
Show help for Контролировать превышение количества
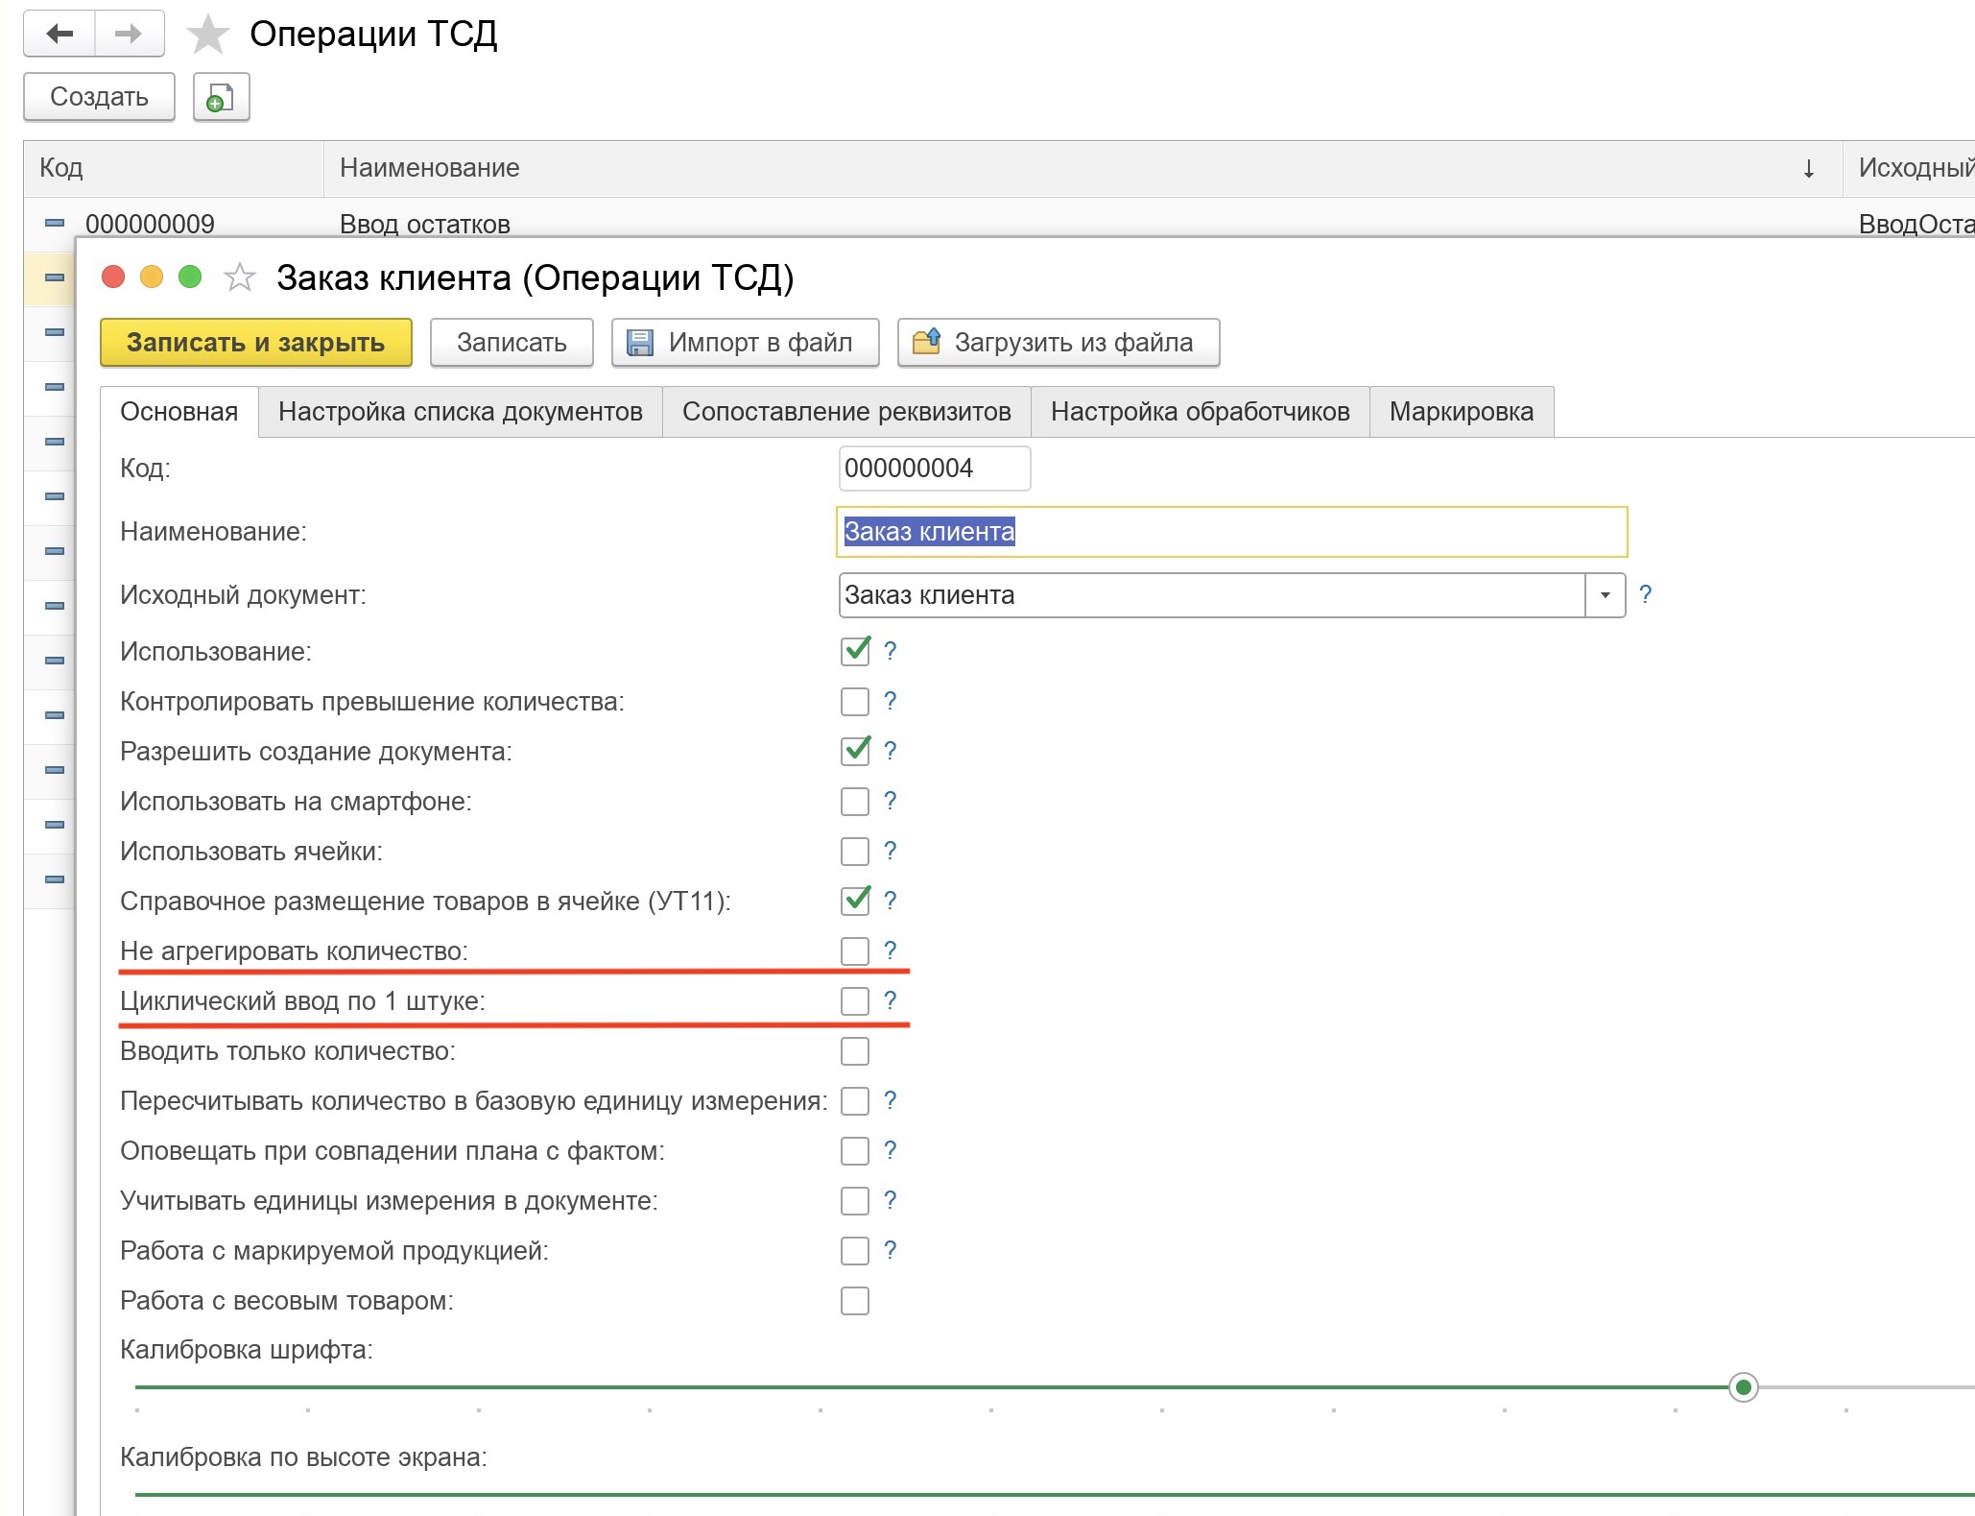pyautogui.click(x=890, y=701)
